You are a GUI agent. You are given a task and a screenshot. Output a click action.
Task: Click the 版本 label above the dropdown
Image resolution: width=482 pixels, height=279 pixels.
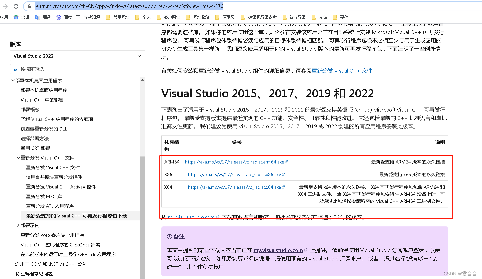point(15,44)
